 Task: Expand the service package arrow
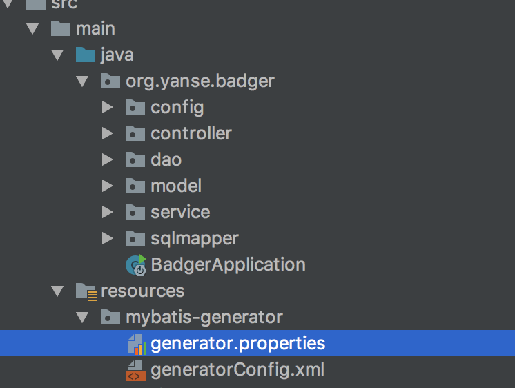(107, 212)
